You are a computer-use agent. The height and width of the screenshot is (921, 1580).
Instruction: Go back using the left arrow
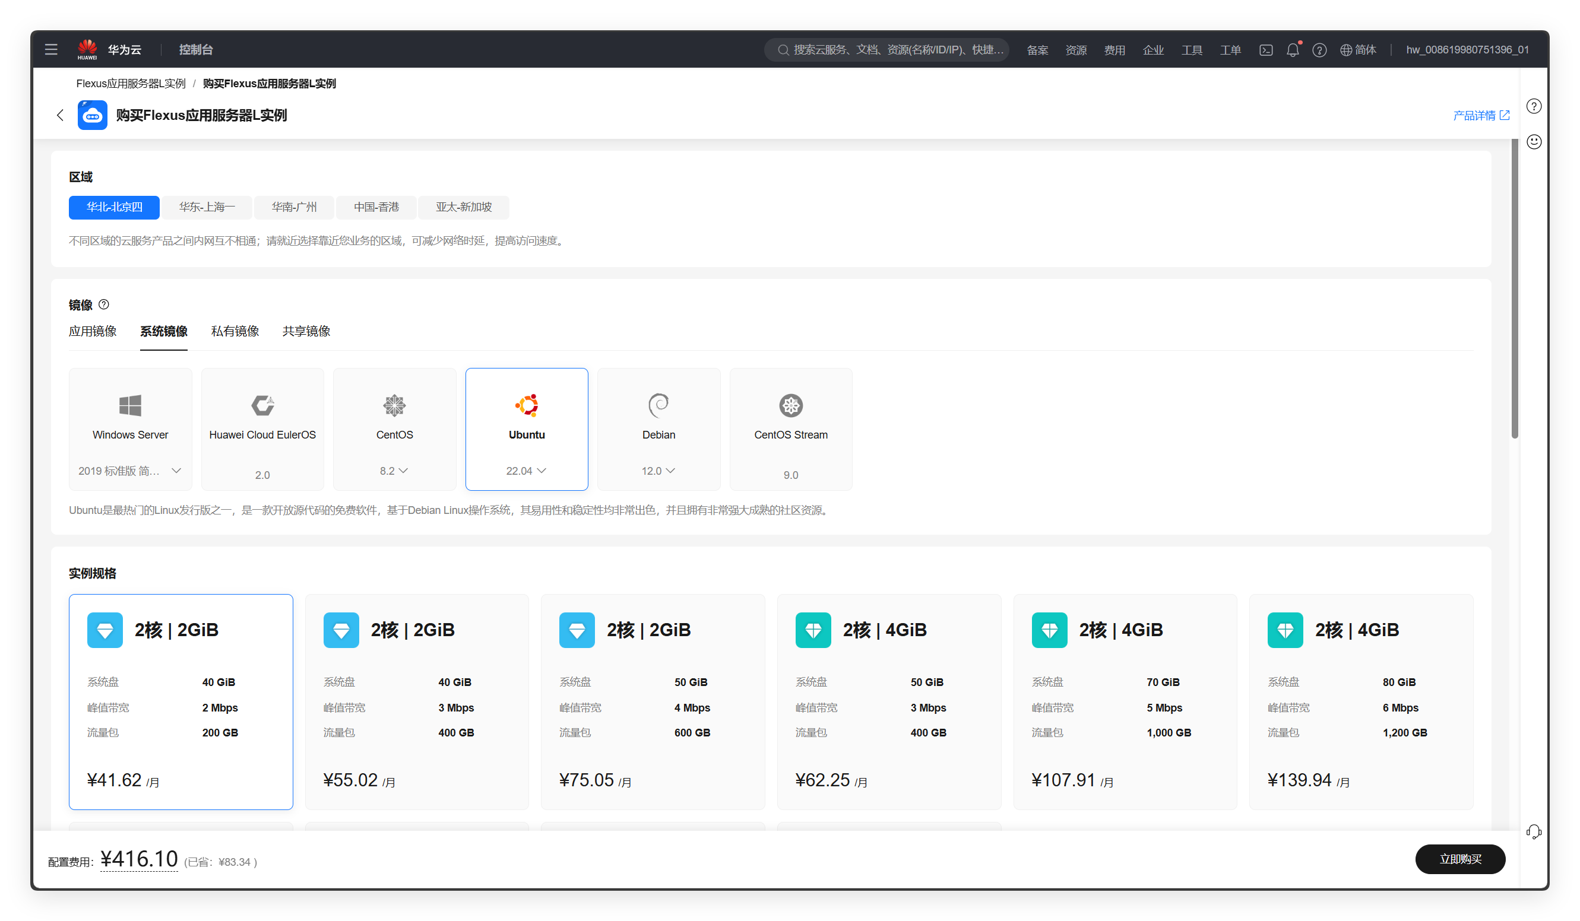tap(60, 115)
